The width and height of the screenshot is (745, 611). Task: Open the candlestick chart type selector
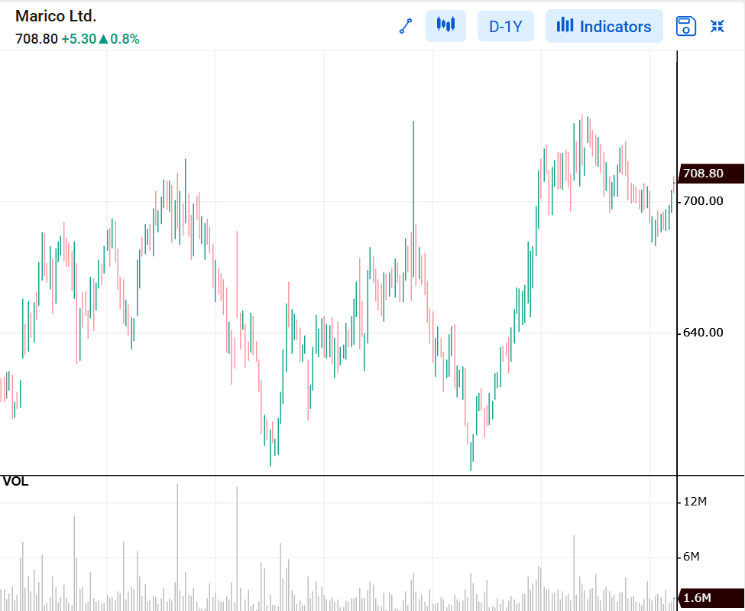pos(445,26)
